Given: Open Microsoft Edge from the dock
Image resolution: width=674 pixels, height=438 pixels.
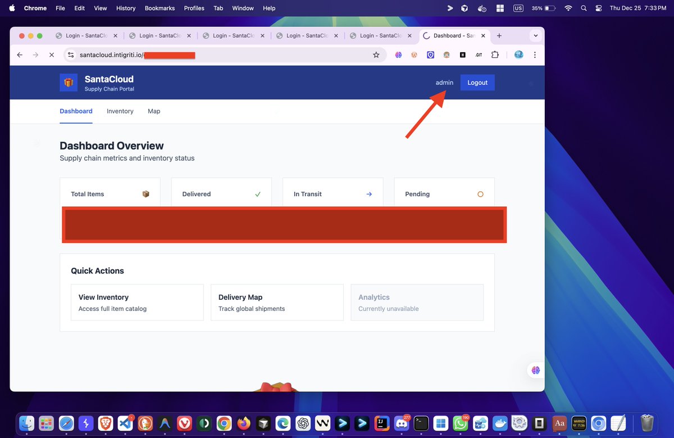Looking at the screenshot, I should pyautogui.click(x=283, y=423).
